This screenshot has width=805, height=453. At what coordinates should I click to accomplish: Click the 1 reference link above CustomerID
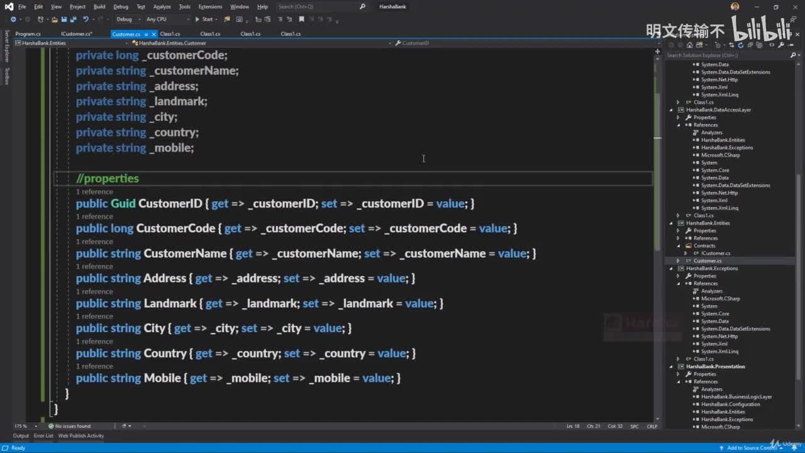tap(94, 192)
